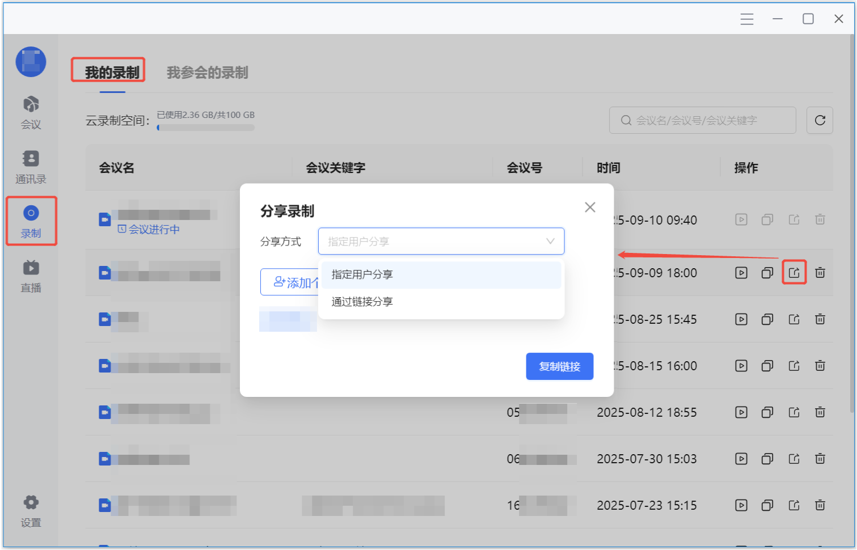The image size is (857, 550).
Task: Expand the 分享方式 dropdown
Action: (441, 242)
